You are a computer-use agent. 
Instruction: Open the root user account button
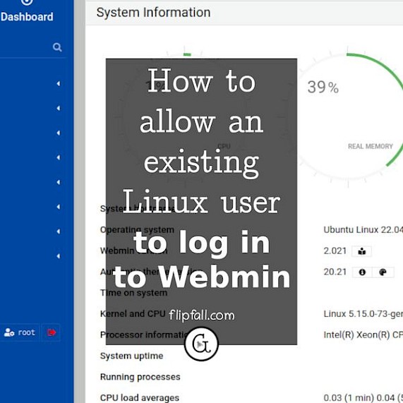tap(20, 332)
